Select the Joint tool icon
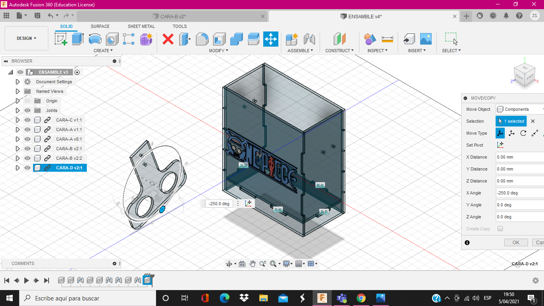The width and height of the screenshot is (544, 306). point(309,39)
